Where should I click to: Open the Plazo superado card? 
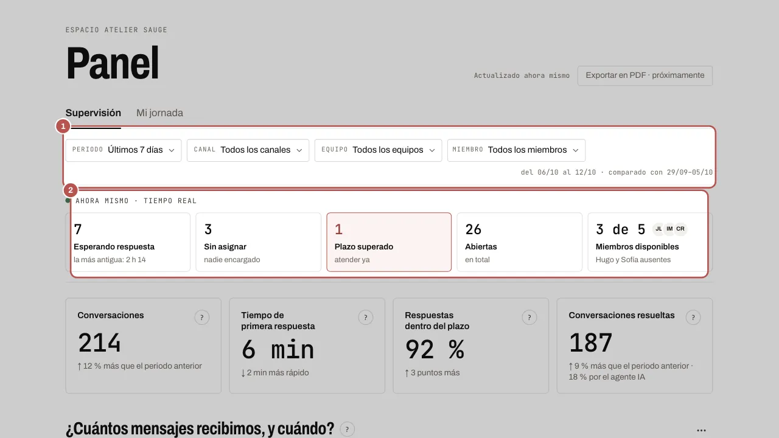tap(389, 242)
